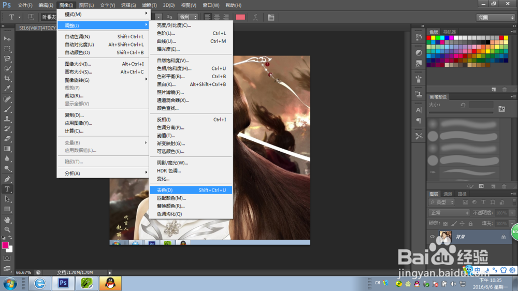Viewport: 518px width, 291px height.
Task: Toggle lock position in Layers panel
Action: tap(462, 224)
